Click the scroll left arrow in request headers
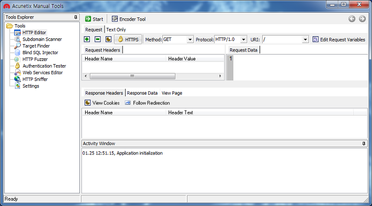Screen dimensions: 372x206 86,76
